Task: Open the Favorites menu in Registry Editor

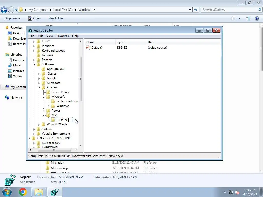Action: pos(62,36)
